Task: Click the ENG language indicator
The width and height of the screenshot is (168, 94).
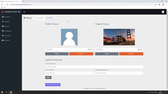Action: pos(156,92)
